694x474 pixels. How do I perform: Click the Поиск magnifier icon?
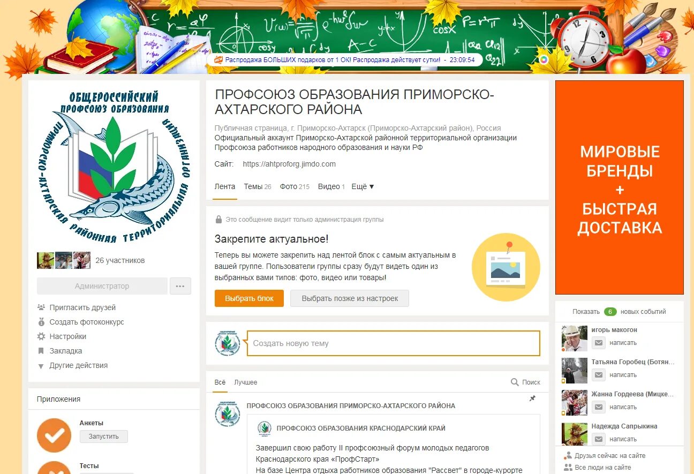pyautogui.click(x=515, y=382)
